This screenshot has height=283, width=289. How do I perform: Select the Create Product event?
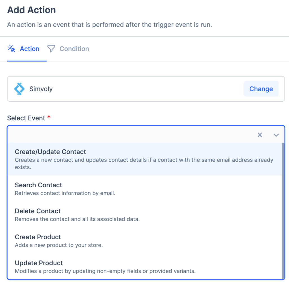38,237
